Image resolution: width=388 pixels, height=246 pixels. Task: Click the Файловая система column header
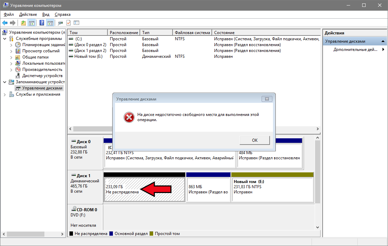pos(192,33)
